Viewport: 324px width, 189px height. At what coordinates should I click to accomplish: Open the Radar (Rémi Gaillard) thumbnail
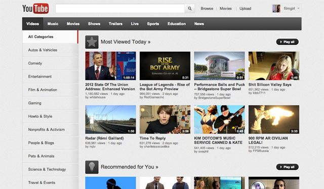click(110, 120)
